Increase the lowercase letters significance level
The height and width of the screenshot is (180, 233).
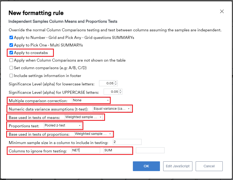[x=116, y=82]
